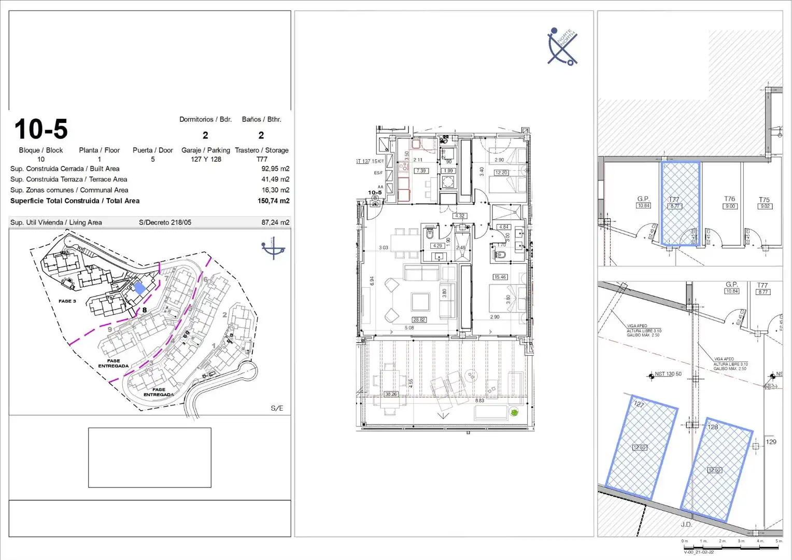This screenshot has width=792, height=560.
Task: Click the T76 area value 9.00
Action: coord(730,206)
